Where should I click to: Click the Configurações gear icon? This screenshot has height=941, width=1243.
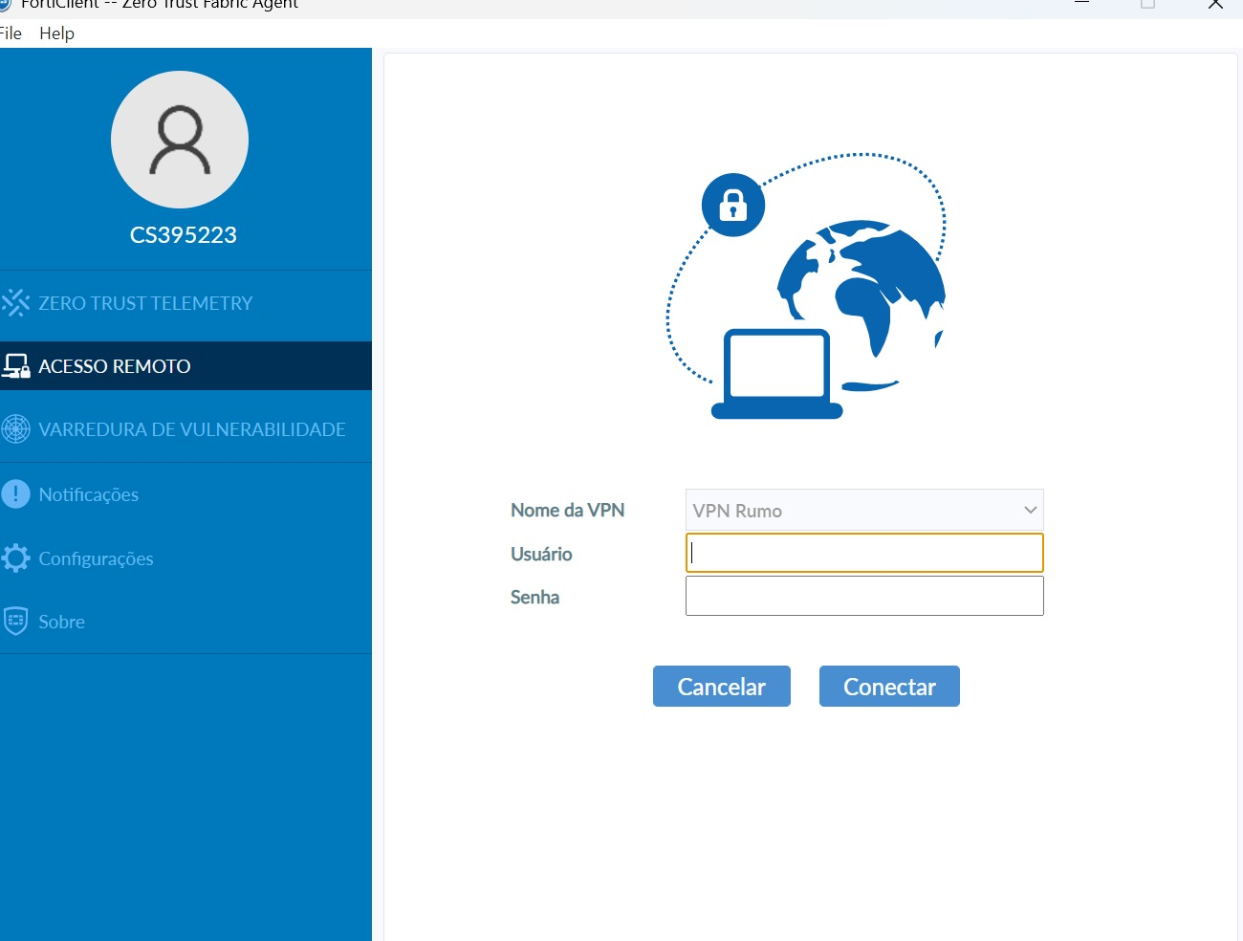coord(15,558)
